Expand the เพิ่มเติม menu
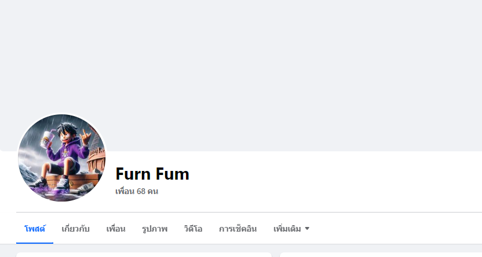This screenshot has width=482, height=257. point(287,229)
